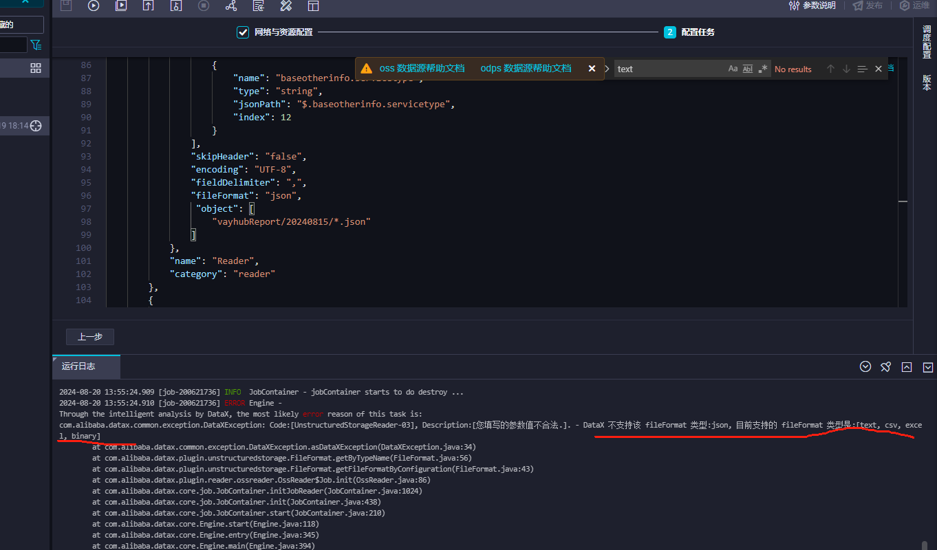The height and width of the screenshot is (550, 937).
Task: Click the 上一步 previous step button
Action: pos(90,337)
